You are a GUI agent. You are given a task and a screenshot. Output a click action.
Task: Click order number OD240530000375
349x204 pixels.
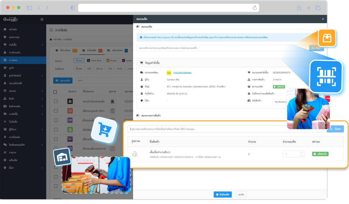pyautogui.click(x=281, y=73)
